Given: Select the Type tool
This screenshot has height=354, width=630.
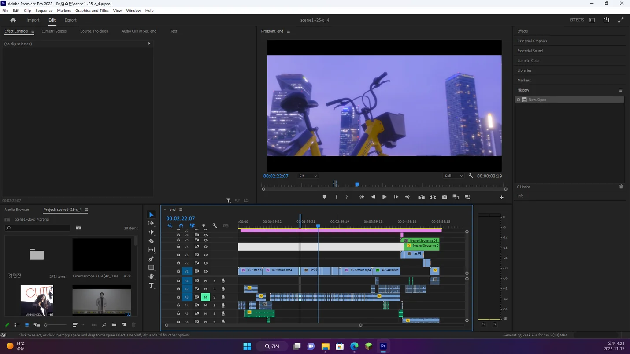Looking at the screenshot, I should 151,286.
